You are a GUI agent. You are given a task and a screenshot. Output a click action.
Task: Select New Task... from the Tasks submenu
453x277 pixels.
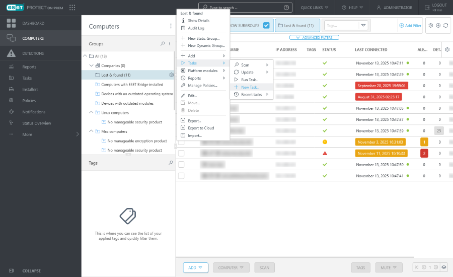[x=250, y=87]
